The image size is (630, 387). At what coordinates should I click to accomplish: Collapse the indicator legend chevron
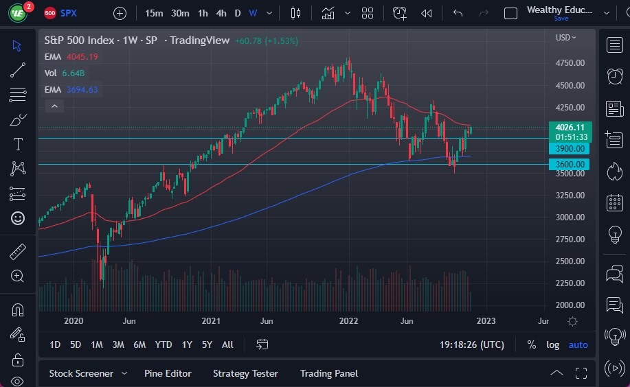54,106
